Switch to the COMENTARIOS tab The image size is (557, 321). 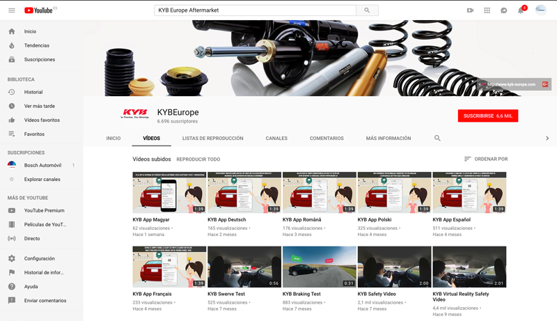click(327, 138)
